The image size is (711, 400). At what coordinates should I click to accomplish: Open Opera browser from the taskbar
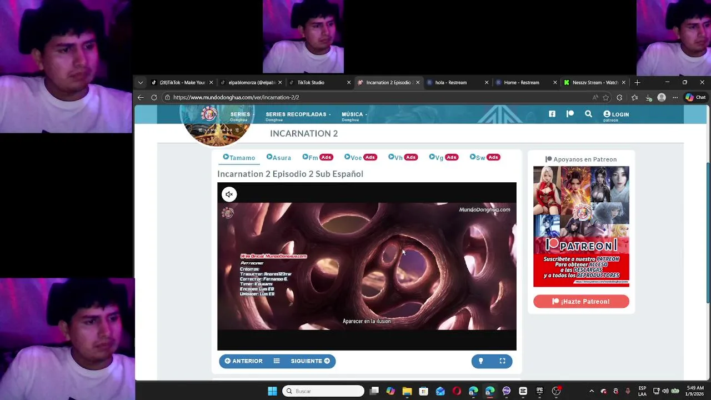pyautogui.click(x=457, y=391)
